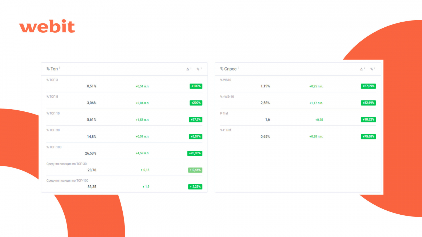This screenshot has height=237, width=422.
Task: Click the info icon beside Δ in the % Топ panel
Action: point(191,68)
